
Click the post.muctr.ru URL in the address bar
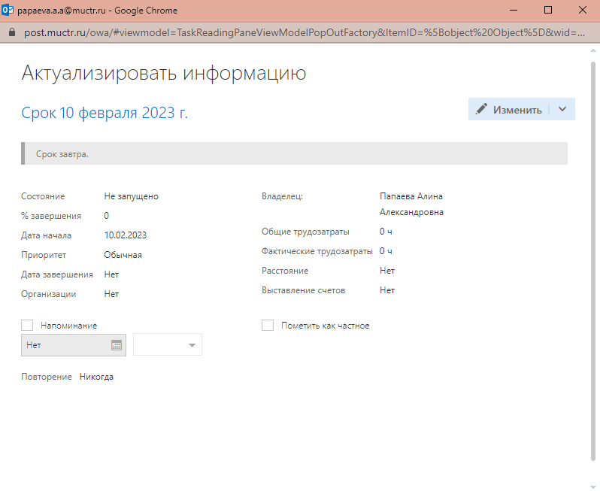[301, 33]
